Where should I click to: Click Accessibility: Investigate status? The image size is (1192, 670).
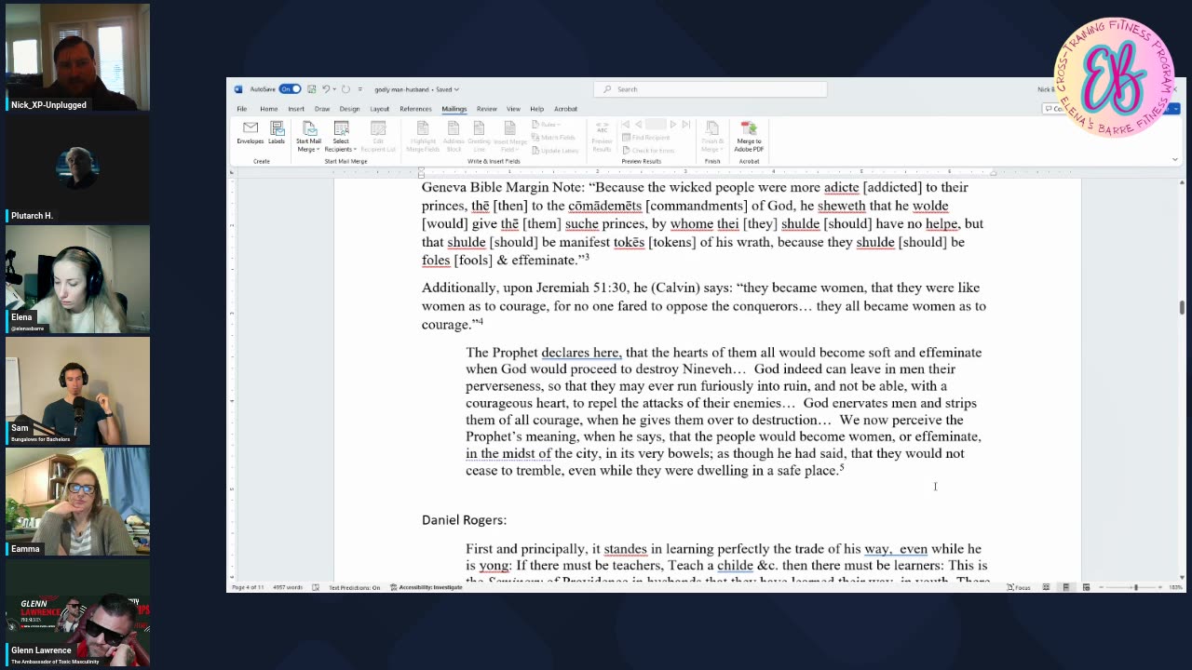coord(427,587)
